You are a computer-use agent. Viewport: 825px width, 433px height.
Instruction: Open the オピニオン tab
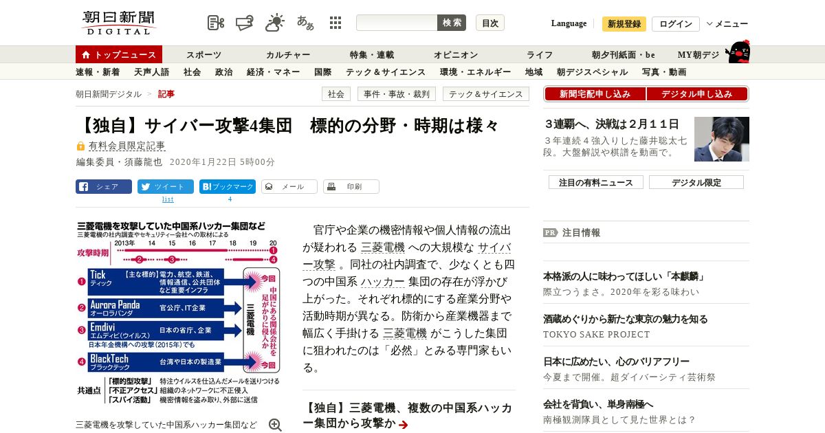click(456, 54)
